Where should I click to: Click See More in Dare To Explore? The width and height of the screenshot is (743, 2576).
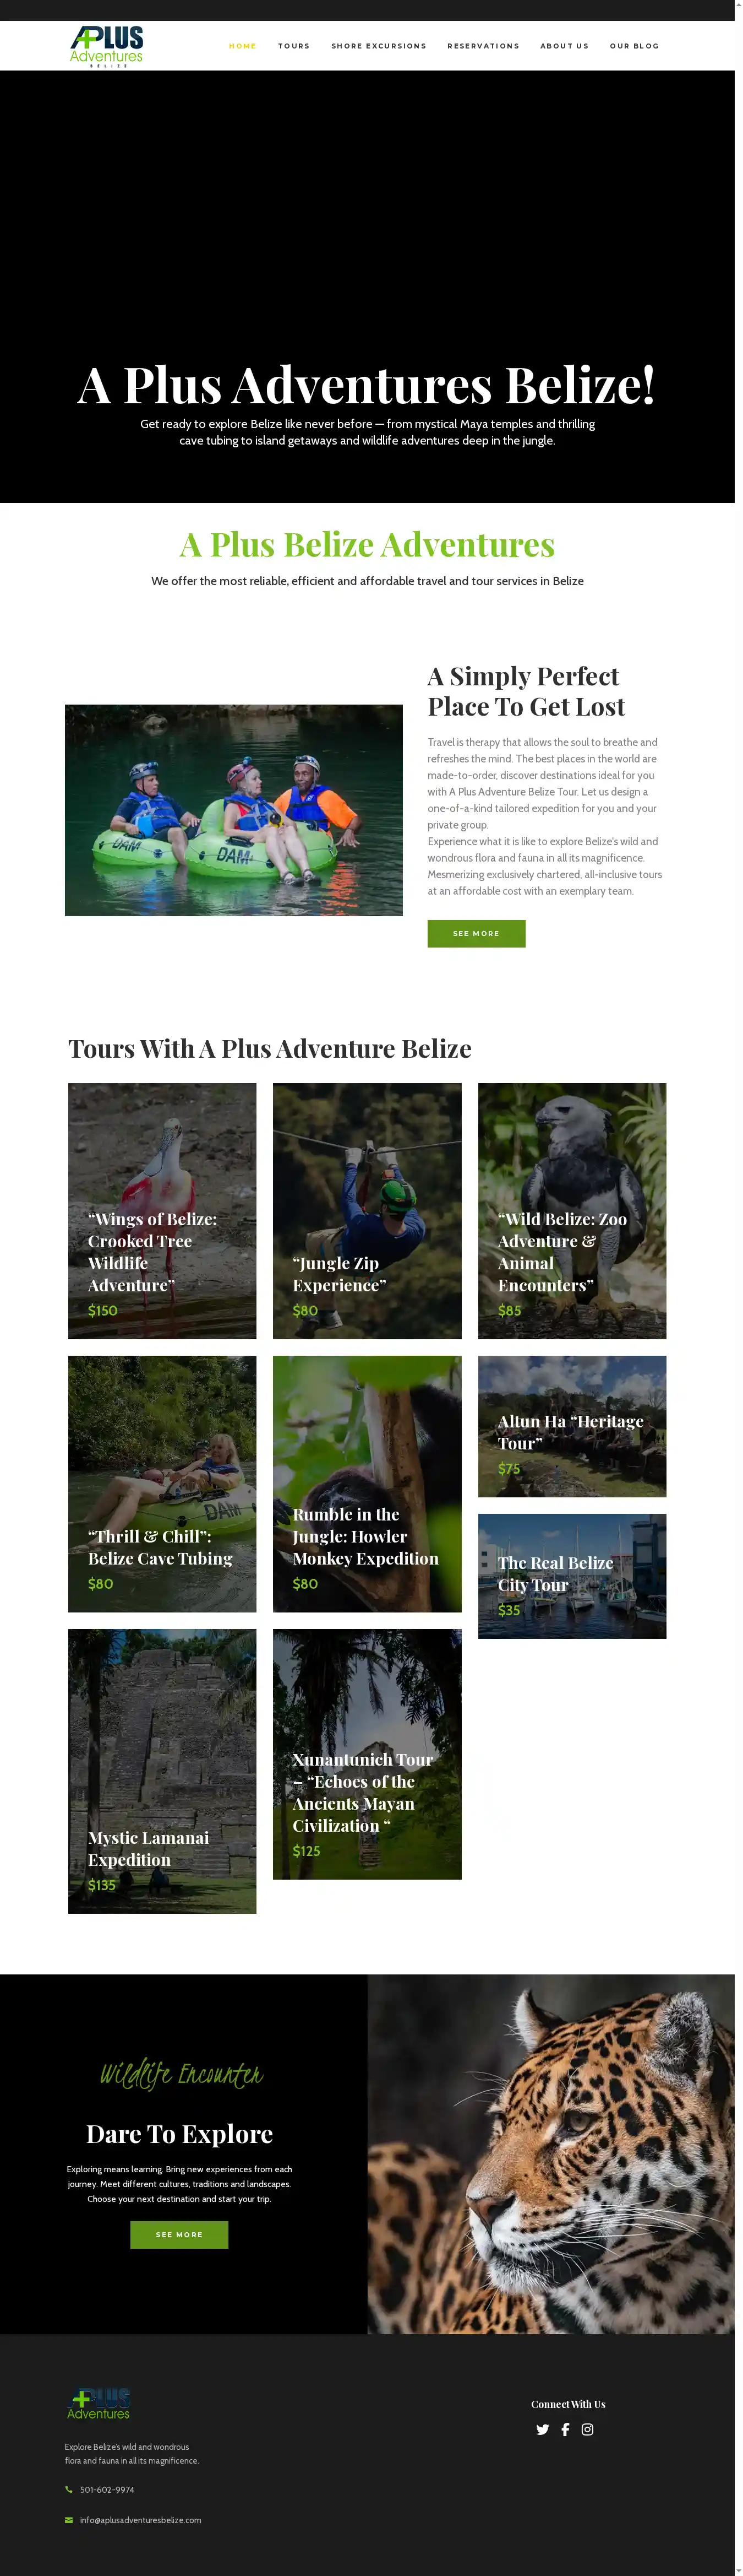180,2234
